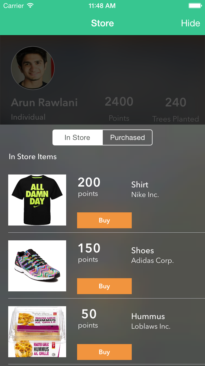
Task: Tap the Arun Rawlani name label
Action: 44,103
